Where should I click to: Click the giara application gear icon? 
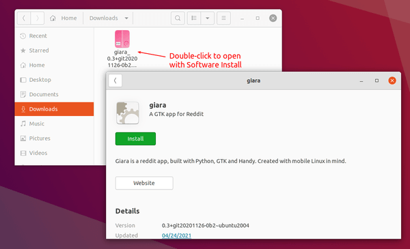[x=128, y=113]
